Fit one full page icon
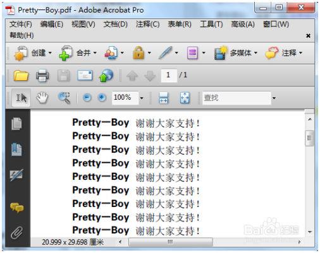This screenshot has width=320, height=253. pos(185,98)
